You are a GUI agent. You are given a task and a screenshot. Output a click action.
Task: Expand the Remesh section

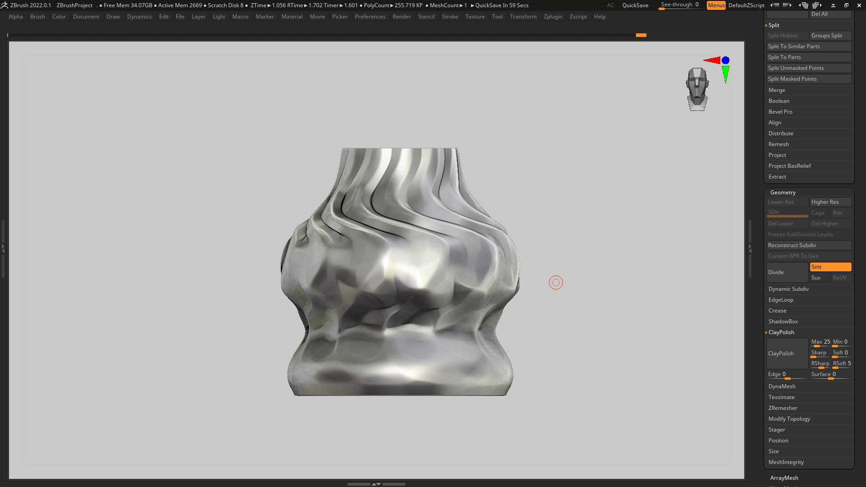coord(778,144)
